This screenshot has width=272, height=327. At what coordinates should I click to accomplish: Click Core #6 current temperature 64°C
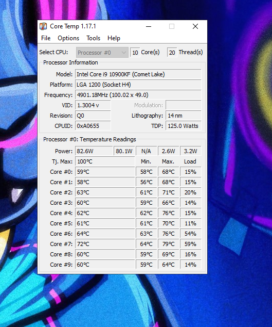coord(105,234)
